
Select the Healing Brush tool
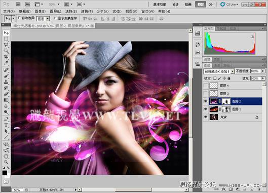[6, 70]
